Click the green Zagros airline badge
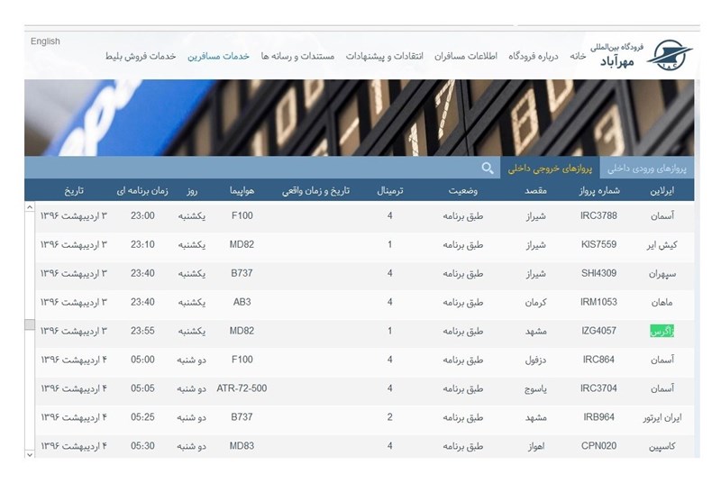This screenshot has height=502, width=721. (662, 331)
